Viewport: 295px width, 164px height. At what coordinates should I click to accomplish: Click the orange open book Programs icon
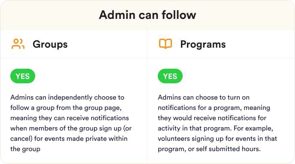(x=166, y=44)
